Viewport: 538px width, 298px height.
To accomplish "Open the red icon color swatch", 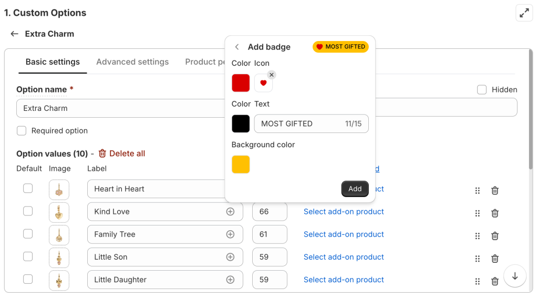I will [x=241, y=83].
